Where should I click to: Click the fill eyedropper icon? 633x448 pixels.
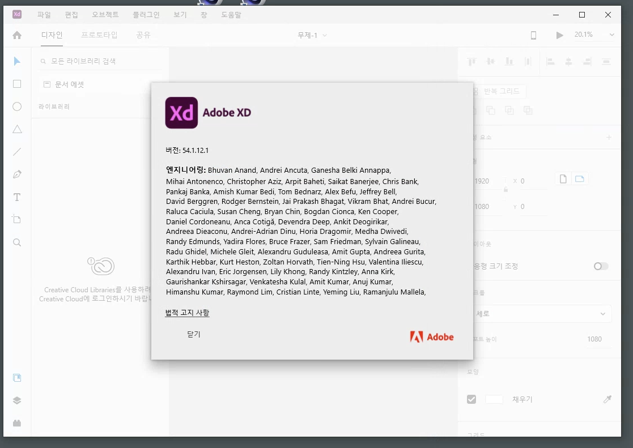click(607, 399)
